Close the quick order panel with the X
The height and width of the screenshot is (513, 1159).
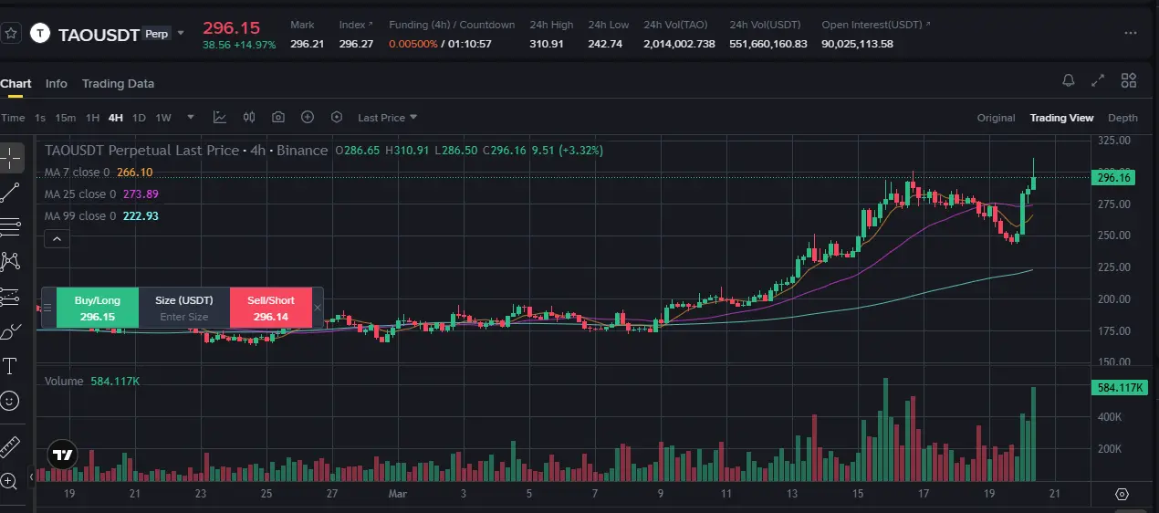coord(318,308)
